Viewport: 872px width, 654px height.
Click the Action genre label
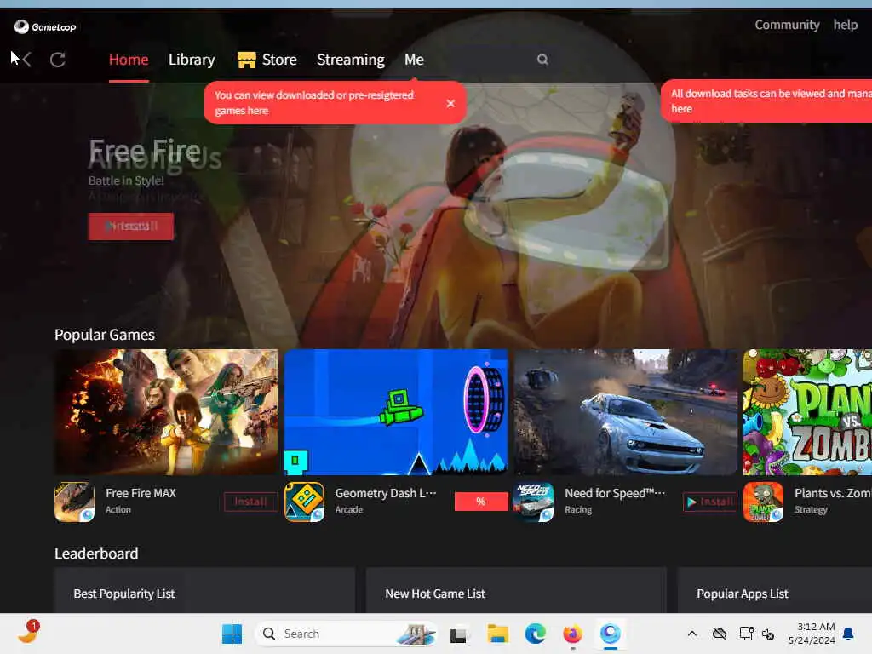point(118,509)
